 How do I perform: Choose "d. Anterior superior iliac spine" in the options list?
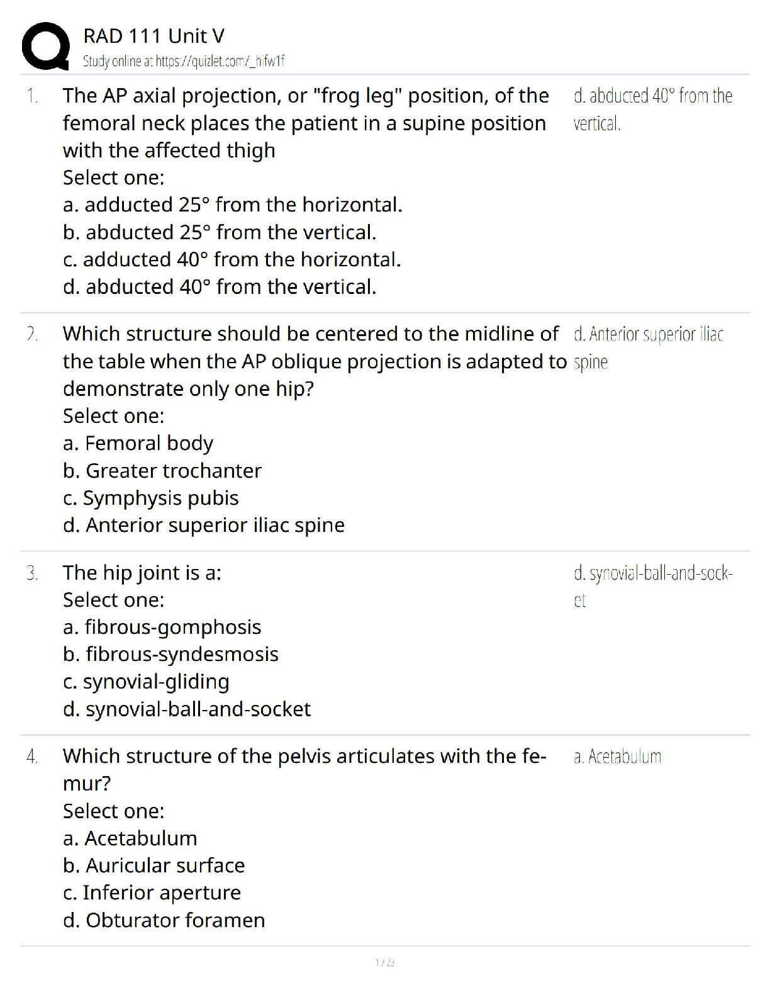204,525
